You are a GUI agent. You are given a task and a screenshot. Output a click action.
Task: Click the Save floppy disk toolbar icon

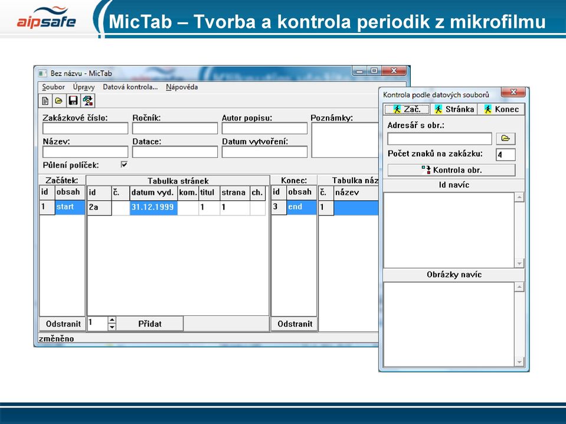tap(73, 101)
